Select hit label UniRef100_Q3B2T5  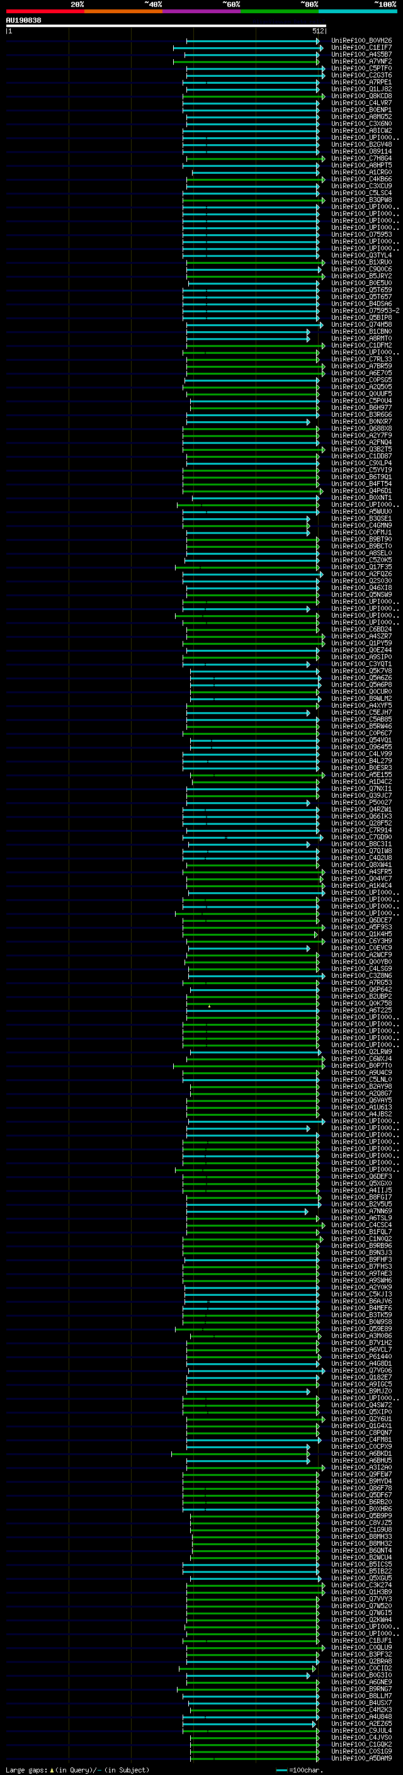(x=361, y=450)
